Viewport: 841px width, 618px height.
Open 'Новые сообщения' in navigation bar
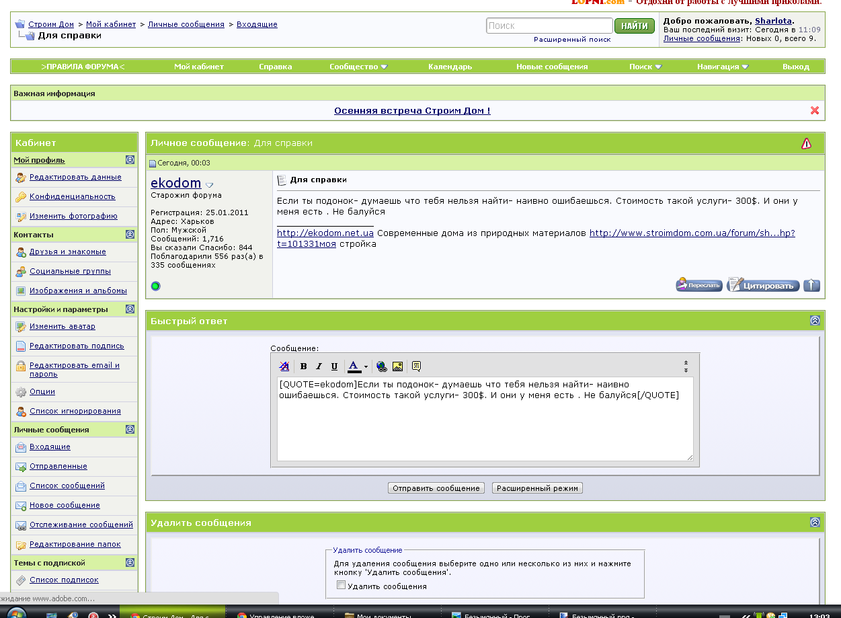pos(552,67)
